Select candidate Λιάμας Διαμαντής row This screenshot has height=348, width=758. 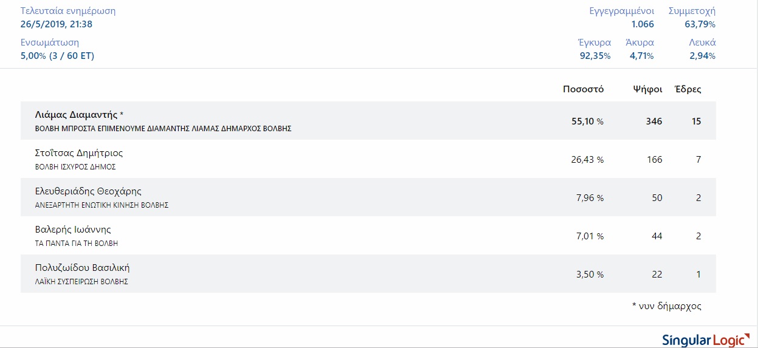coord(368,121)
